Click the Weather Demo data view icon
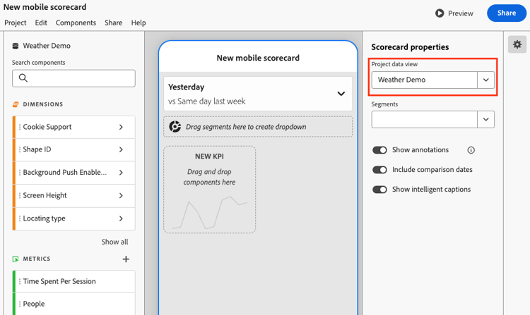The height and width of the screenshot is (315, 530). click(x=16, y=46)
